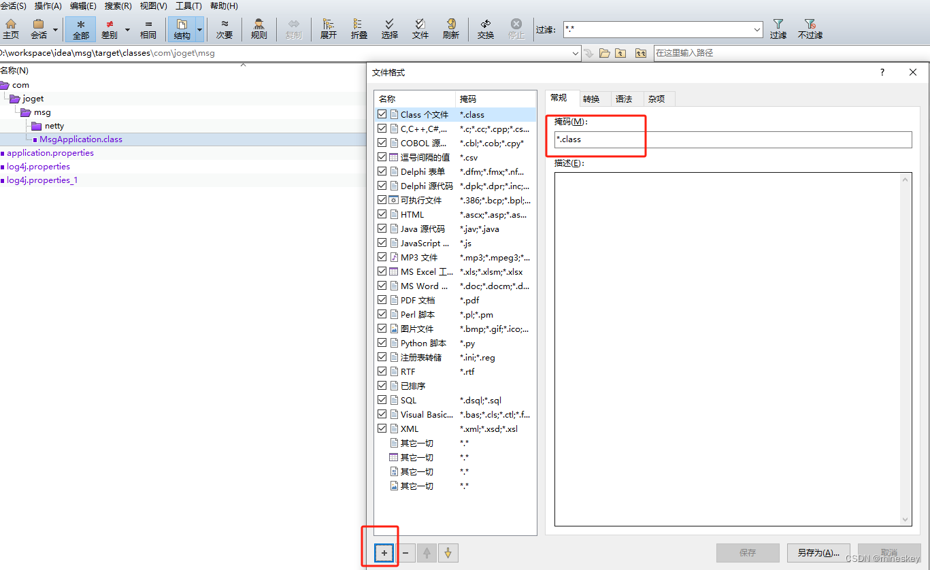Toggle the MP3 文件 format checkbox
Viewport: 930px width, 570px height.
(x=382, y=257)
